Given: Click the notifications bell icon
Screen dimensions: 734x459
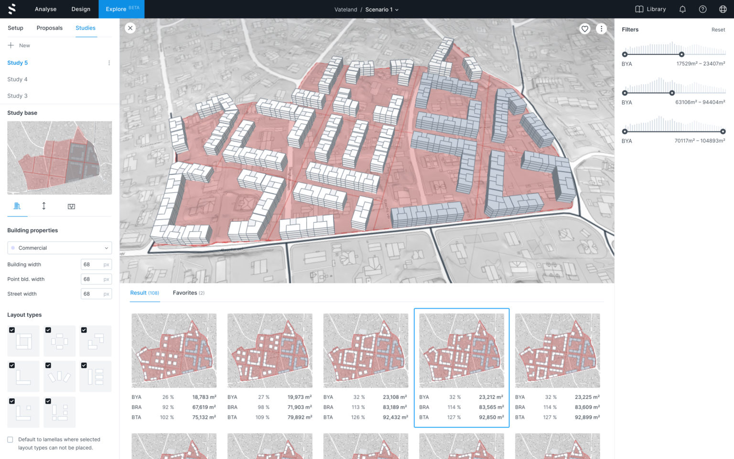Looking at the screenshot, I should [682, 9].
